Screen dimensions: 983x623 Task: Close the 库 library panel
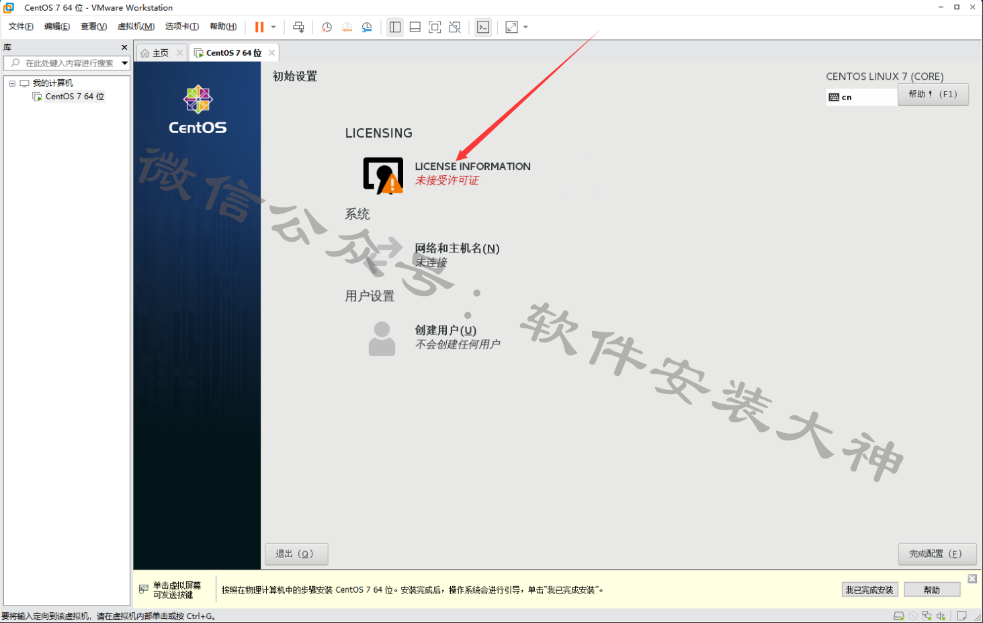[124, 47]
